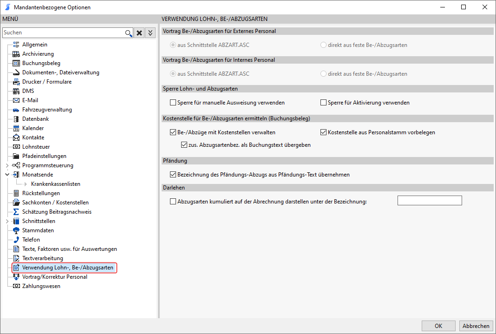Click the Kalender icon
Image resolution: width=496 pixels, height=334 pixels.
(x=16, y=128)
